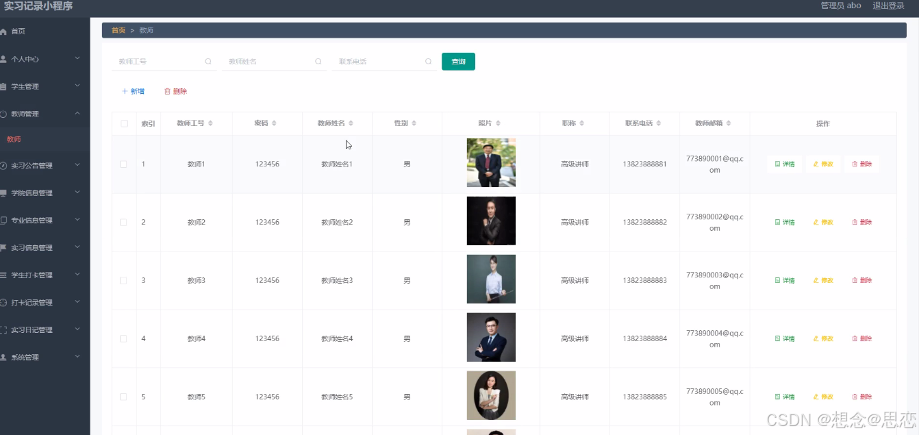Image resolution: width=919 pixels, height=435 pixels.
Task: Click 首页 in the breadcrumb
Action: point(118,30)
